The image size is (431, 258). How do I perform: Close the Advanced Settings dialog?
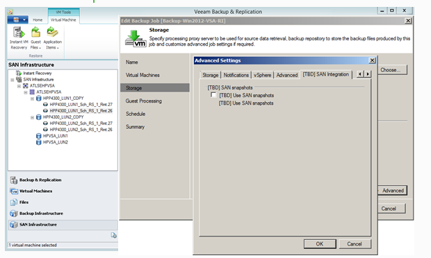(372, 60)
